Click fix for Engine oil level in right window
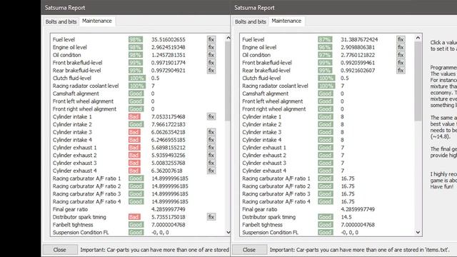This screenshot has height=257, width=457. [401, 47]
